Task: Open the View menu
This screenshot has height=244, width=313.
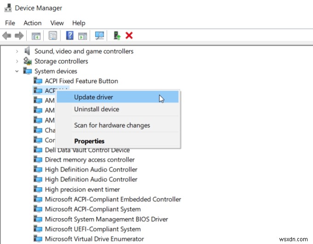Action: [57, 23]
